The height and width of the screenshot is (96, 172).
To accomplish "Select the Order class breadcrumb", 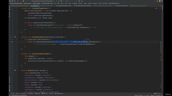I will pyautogui.click(x=105, y=3).
